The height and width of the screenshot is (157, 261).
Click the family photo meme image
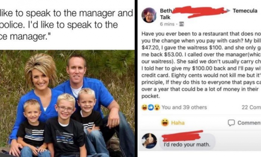[67, 103]
